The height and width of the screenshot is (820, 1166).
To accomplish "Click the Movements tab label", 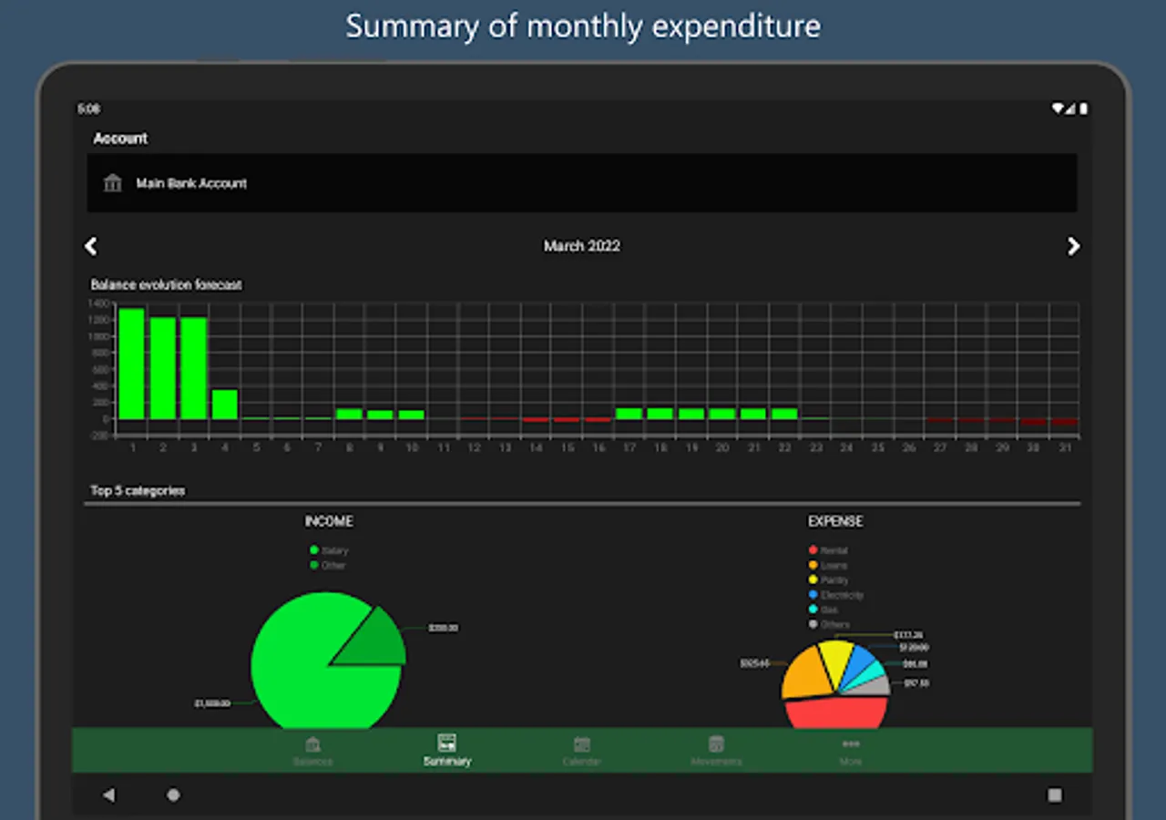I will (x=716, y=761).
